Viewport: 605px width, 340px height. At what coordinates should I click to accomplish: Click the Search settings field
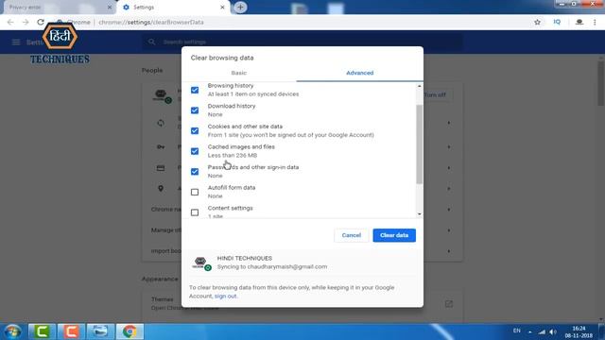click(302, 42)
